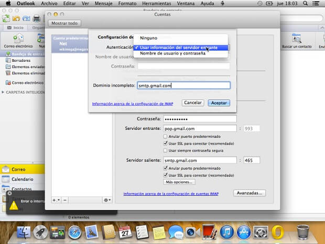Open Calendar icon in Dock
The width and height of the screenshot is (325, 244).
125,232
